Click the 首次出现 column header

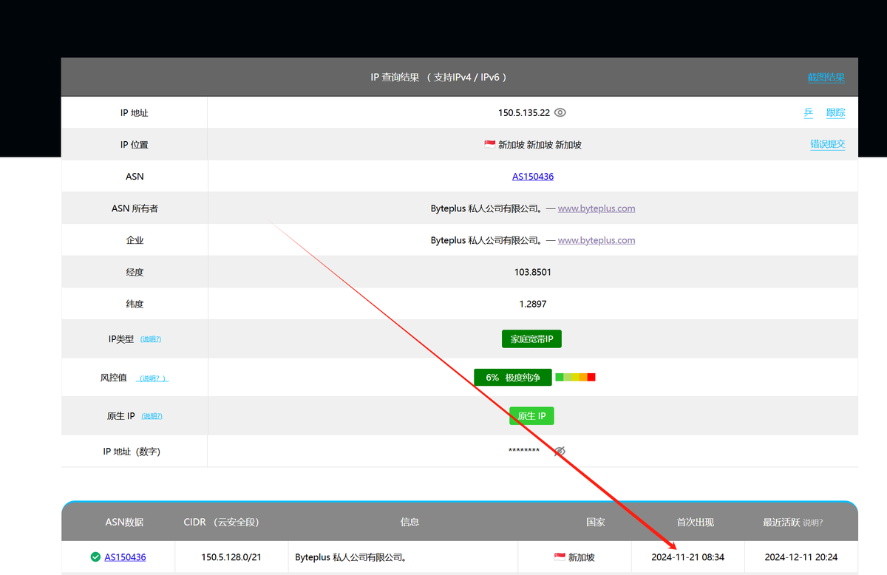696,522
